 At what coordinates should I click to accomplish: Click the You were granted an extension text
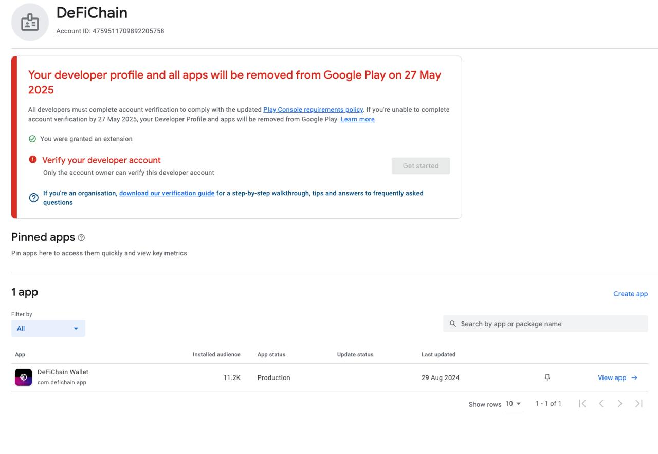86,139
